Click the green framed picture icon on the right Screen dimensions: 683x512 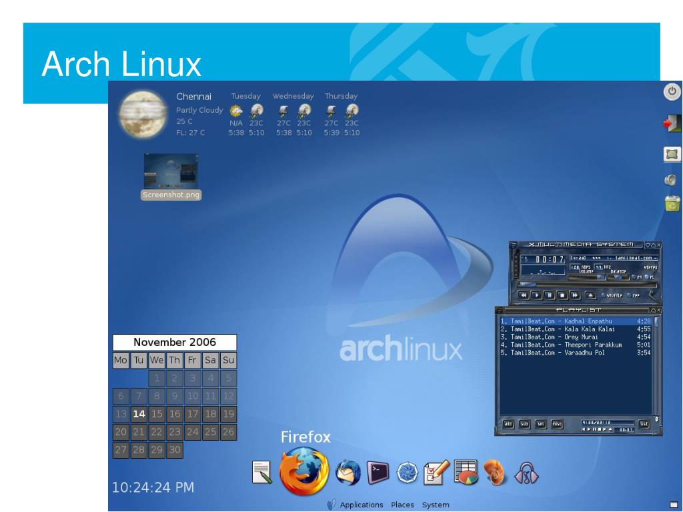point(672,154)
